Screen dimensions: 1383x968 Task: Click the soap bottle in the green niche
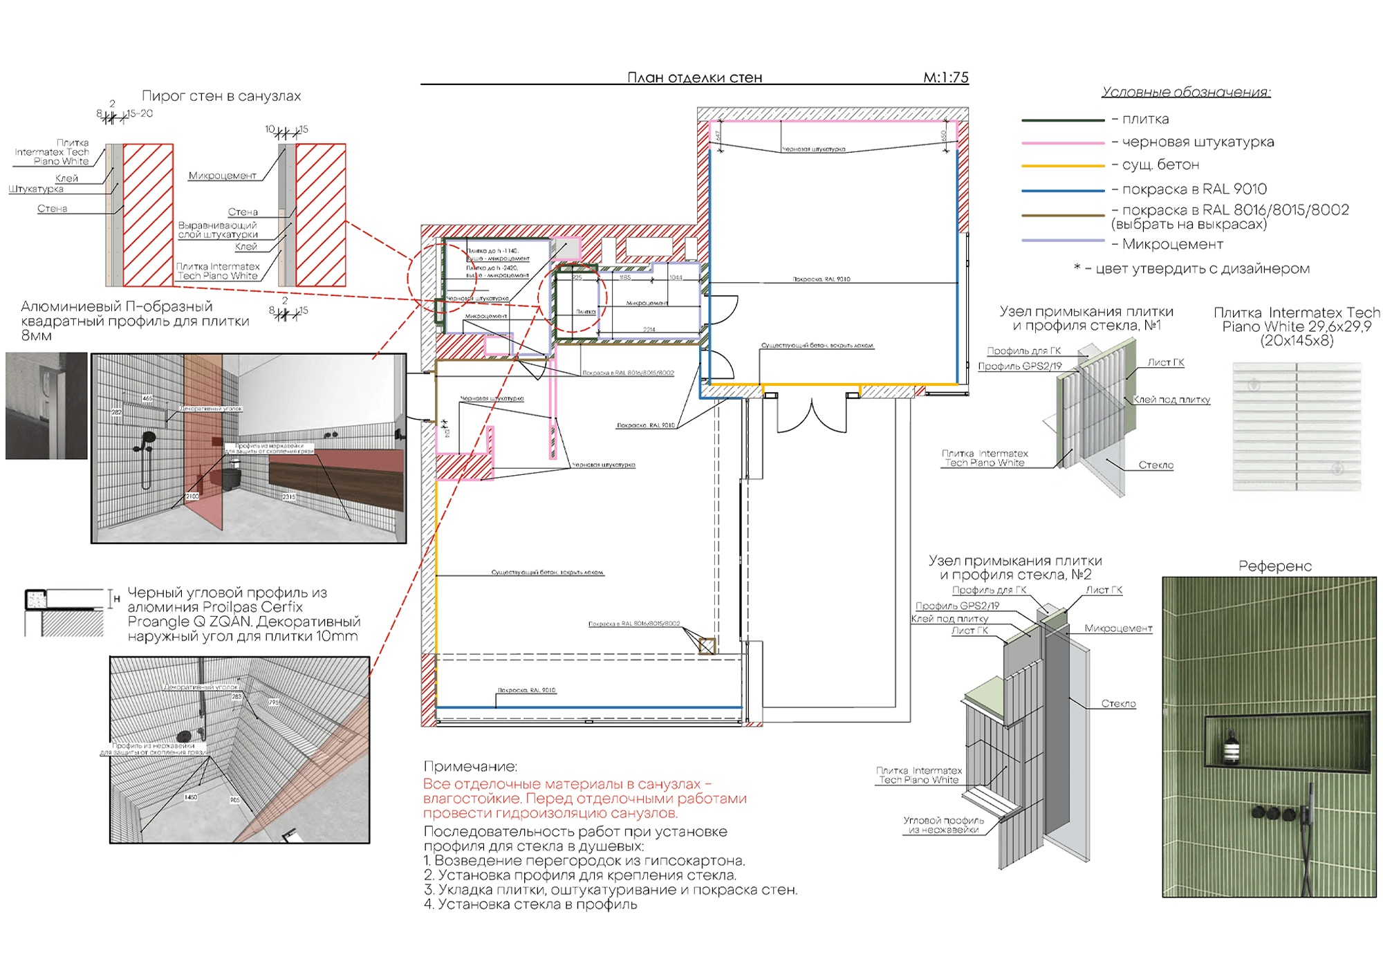[x=1231, y=748]
